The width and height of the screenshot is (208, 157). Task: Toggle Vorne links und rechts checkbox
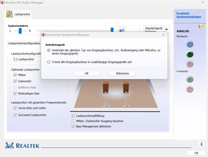[15, 108]
